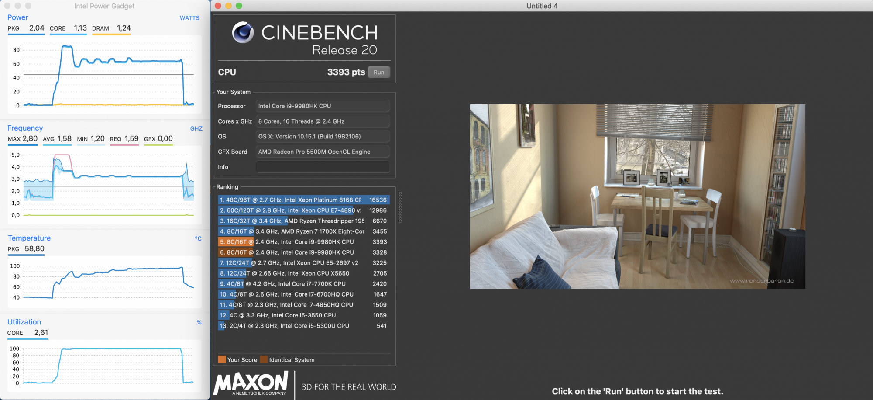Click the orange Your Score legend swatch
The width and height of the screenshot is (873, 400).
click(x=222, y=360)
